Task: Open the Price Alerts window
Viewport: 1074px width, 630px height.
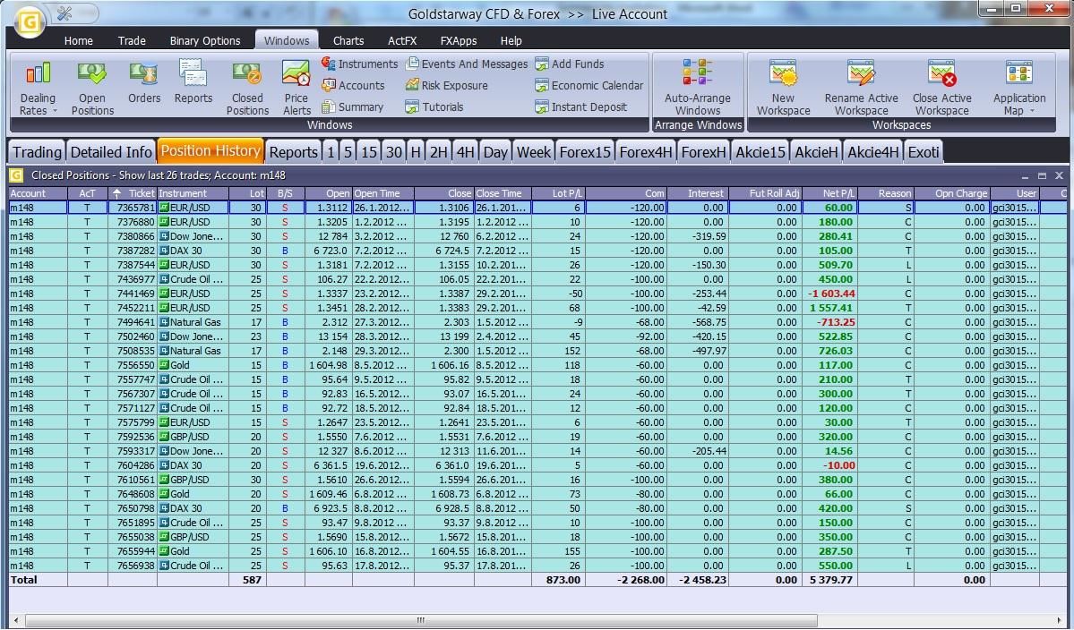Action: click(x=296, y=88)
